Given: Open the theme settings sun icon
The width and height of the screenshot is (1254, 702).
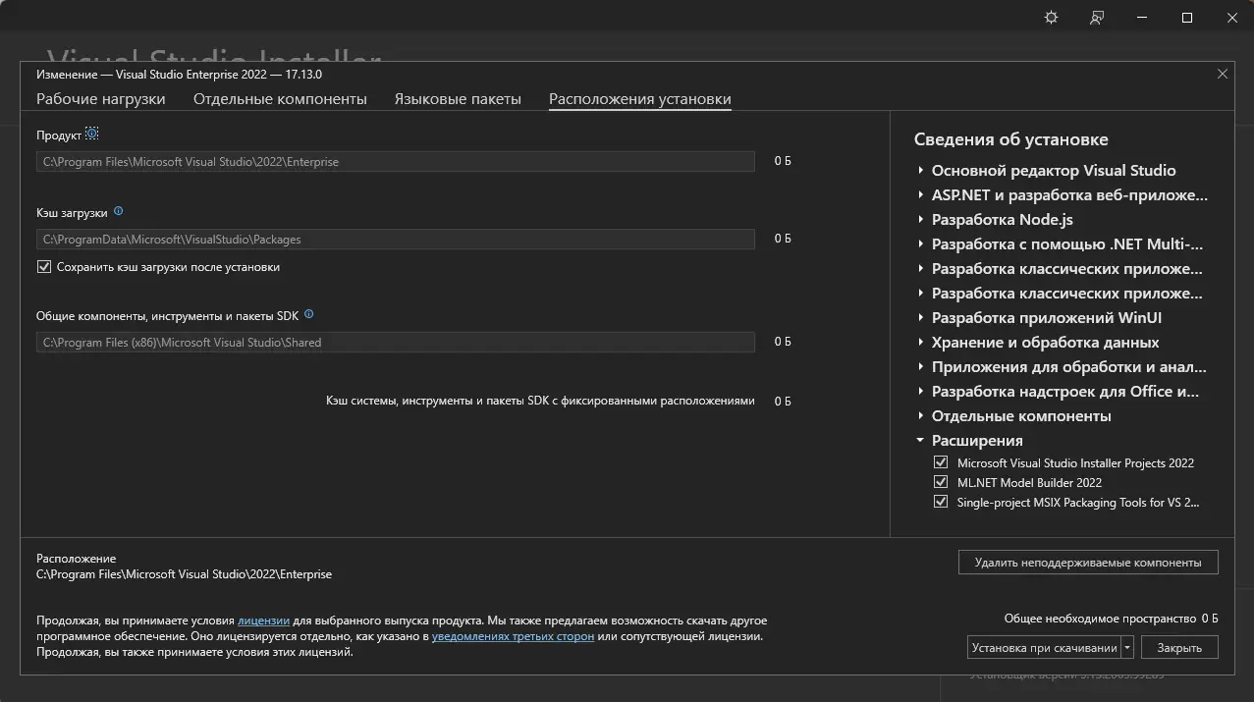Looking at the screenshot, I should pos(1051,18).
